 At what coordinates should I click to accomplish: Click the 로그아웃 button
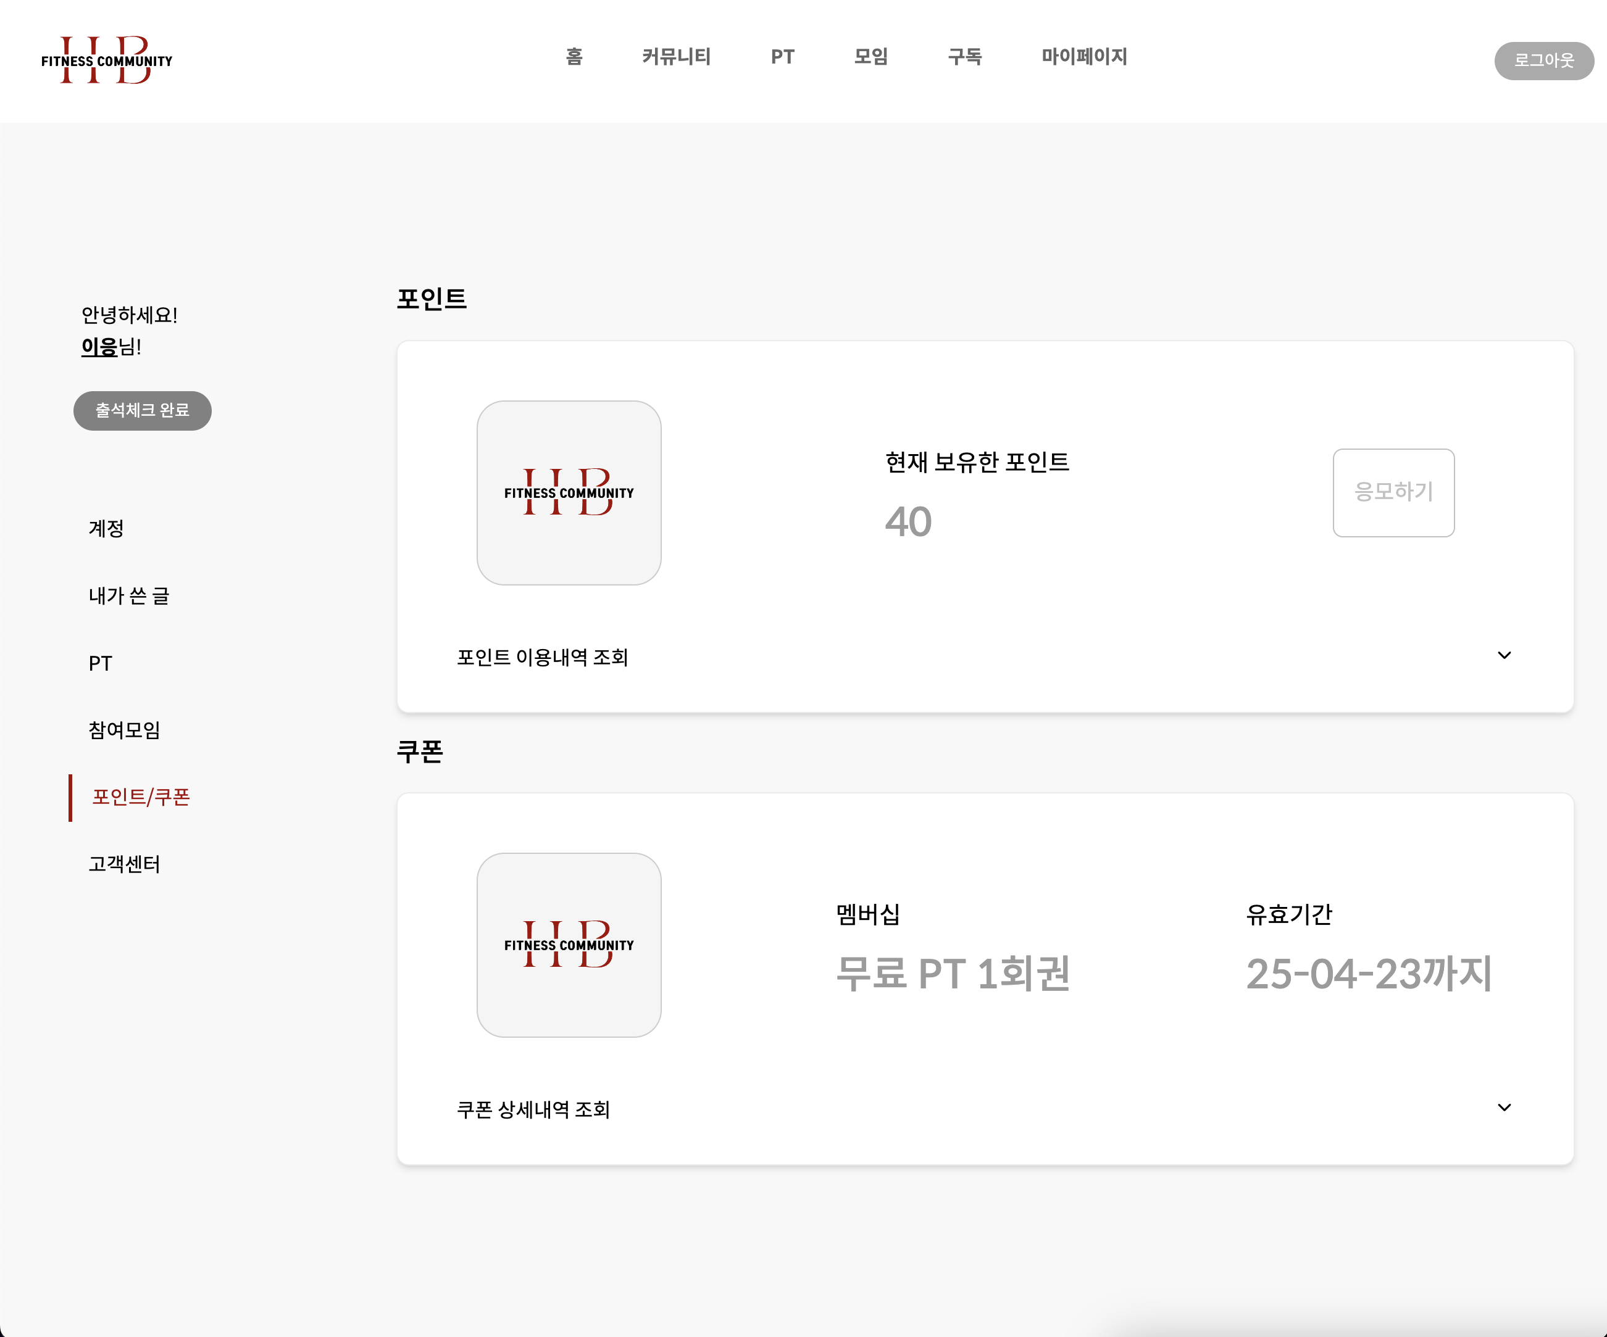point(1544,61)
